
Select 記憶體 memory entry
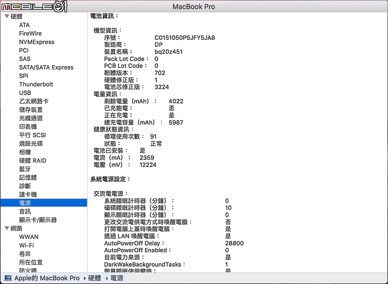(28, 177)
